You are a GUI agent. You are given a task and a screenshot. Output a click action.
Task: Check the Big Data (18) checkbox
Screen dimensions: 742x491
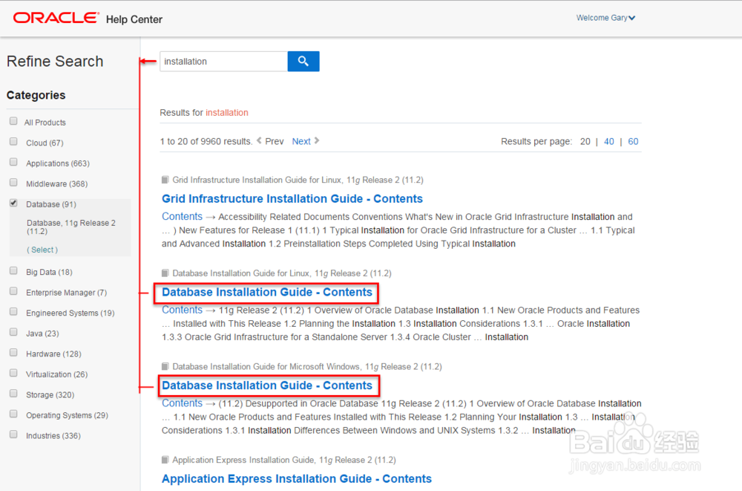13,270
